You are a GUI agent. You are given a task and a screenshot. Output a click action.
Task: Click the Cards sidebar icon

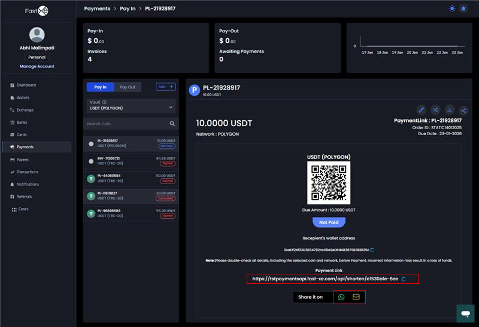pos(12,135)
